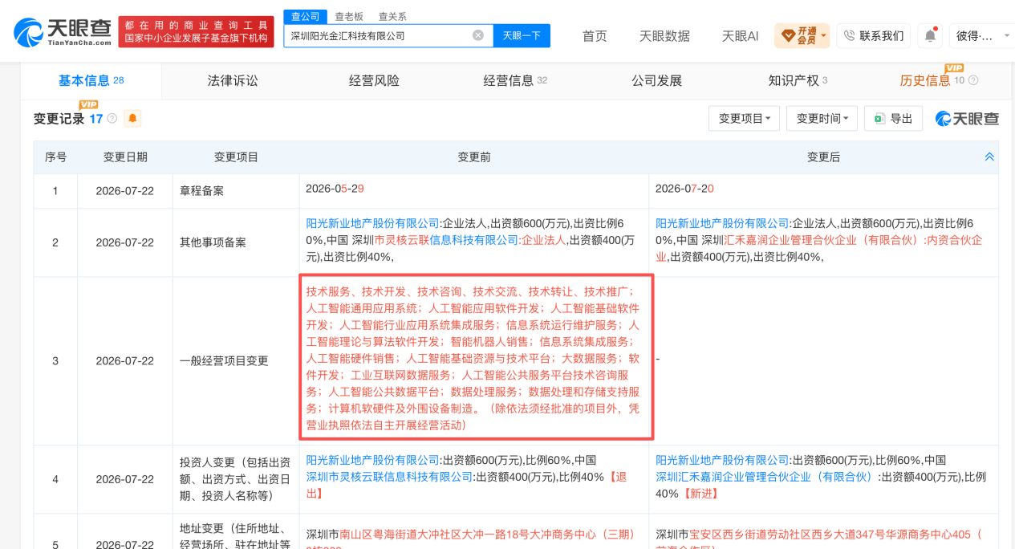The width and height of the screenshot is (1015, 549).
Task: Open 深圳市灵核云联信息科技有限公司 link in row 4
Action: coord(390,477)
